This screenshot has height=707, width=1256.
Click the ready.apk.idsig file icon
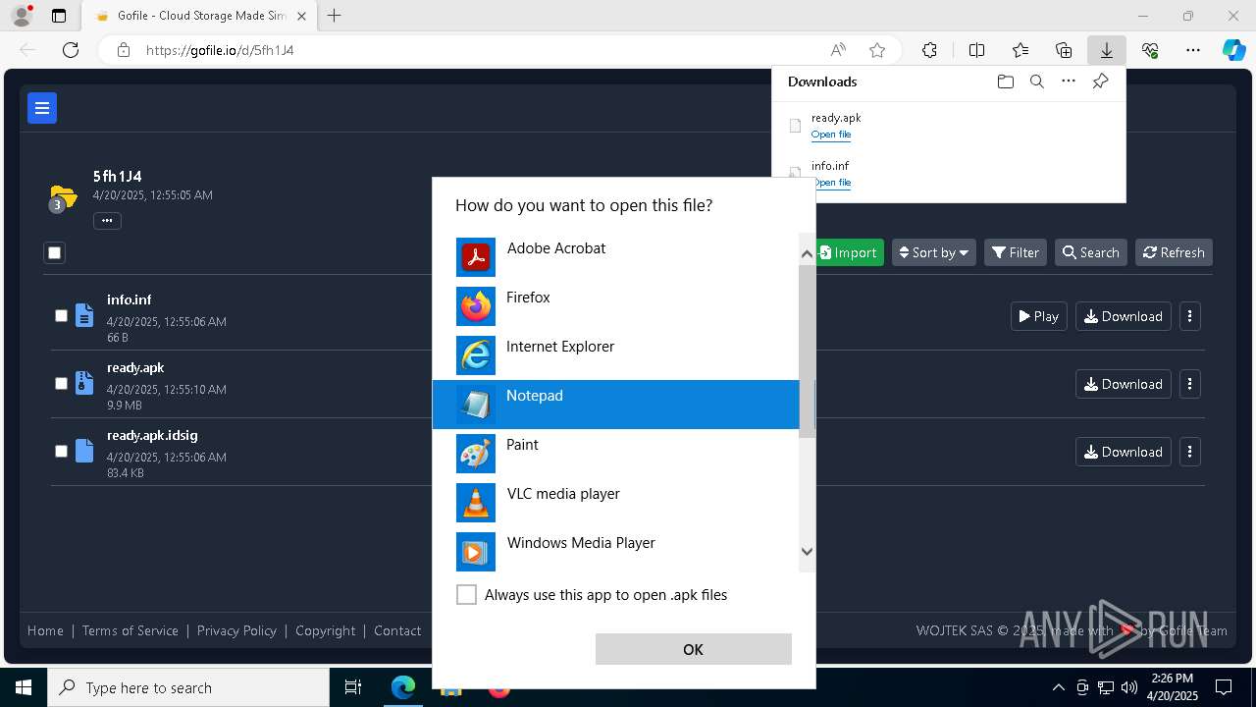tap(84, 452)
